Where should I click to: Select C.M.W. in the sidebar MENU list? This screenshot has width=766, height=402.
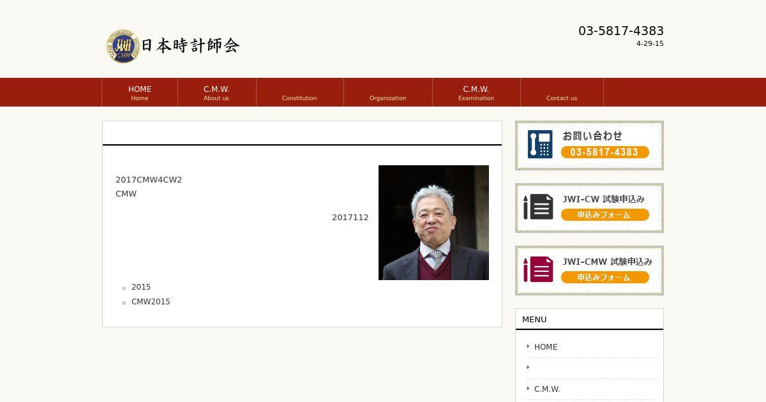(547, 389)
